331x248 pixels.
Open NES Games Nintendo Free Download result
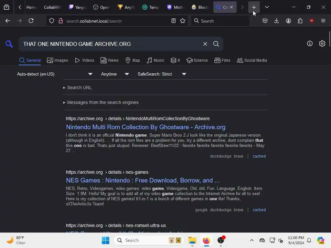pos(143,180)
